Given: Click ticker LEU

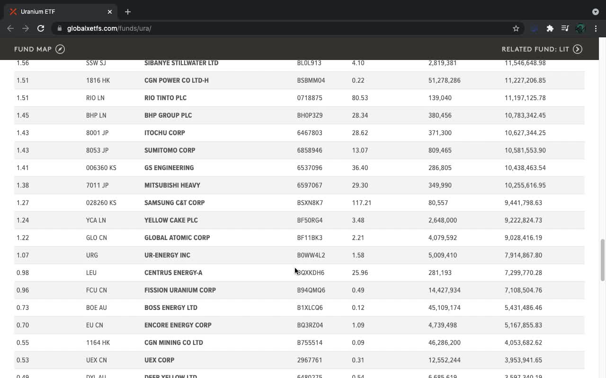Looking at the screenshot, I should pos(91,273).
